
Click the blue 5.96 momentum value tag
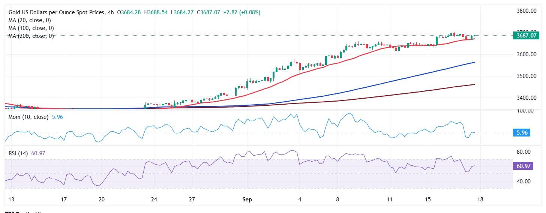(x=522, y=133)
